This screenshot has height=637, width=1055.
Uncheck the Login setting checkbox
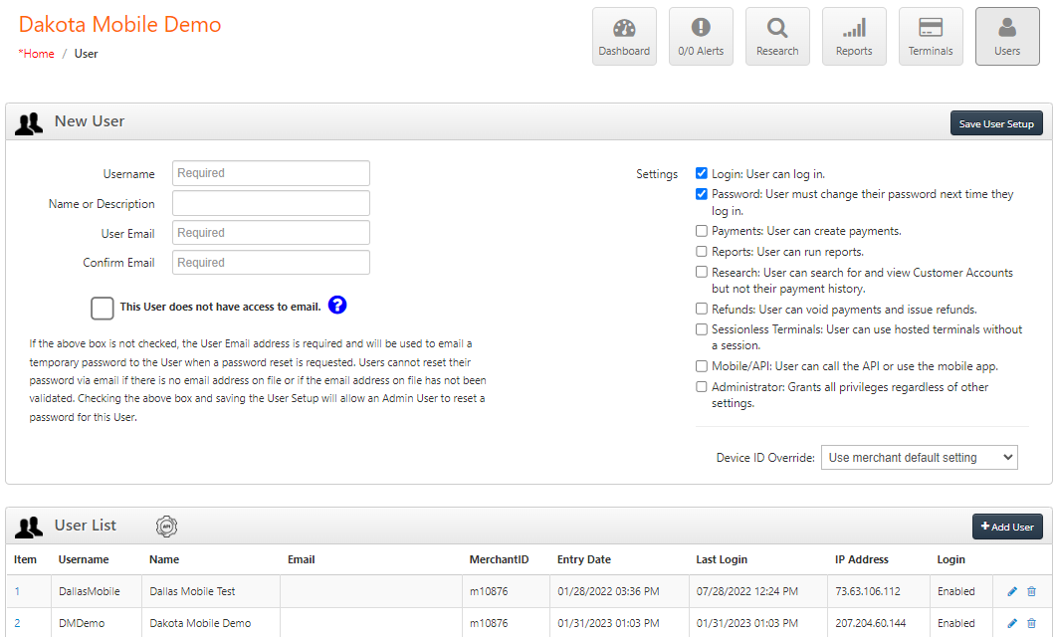pos(702,173)
